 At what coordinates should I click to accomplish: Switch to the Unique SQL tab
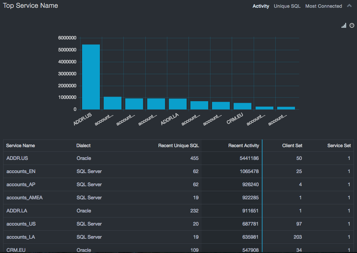pyautogui.click(x=287, y=6)
